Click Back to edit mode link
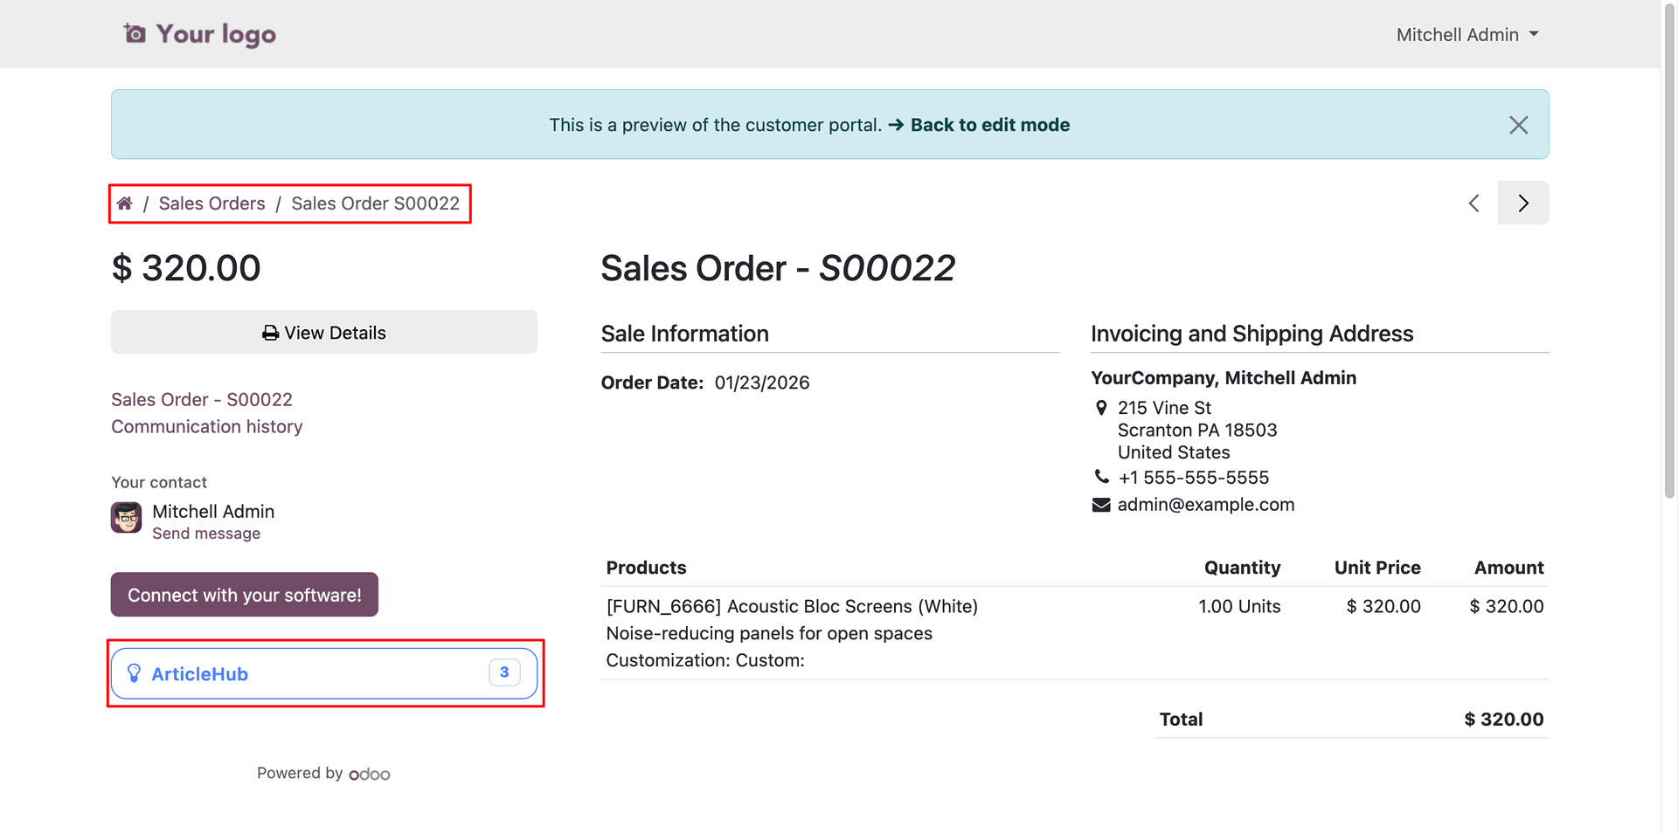This screenshot has width=1678, height=834. (989, 125)
